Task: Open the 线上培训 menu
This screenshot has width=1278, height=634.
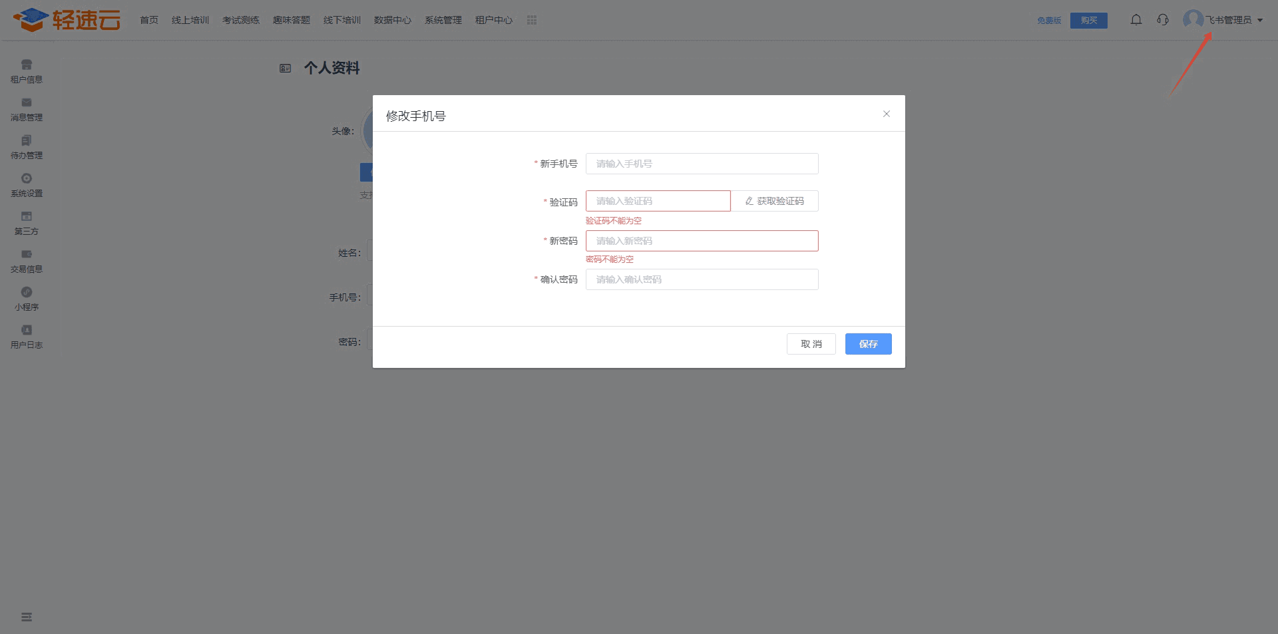Action: (x=190, y=20)
